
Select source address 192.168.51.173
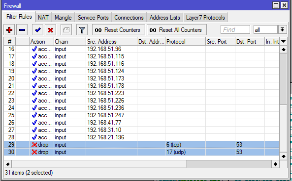click(x=105, y=78)
